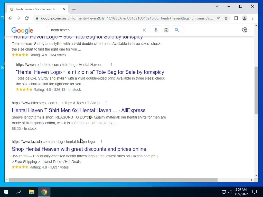The width and height of the screenshot is (263, 197).
Task: Open Windows taskbar search
Action: [x=18, y=192]
